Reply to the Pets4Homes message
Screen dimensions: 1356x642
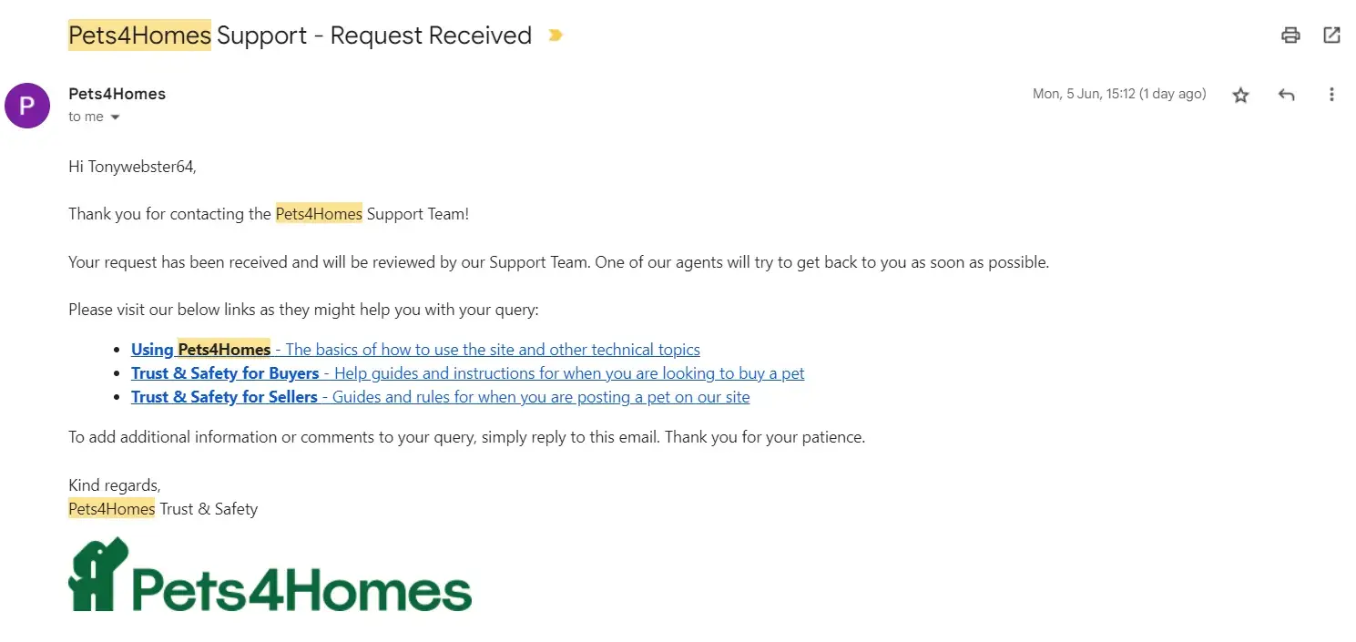click(x=1286, y=95)
